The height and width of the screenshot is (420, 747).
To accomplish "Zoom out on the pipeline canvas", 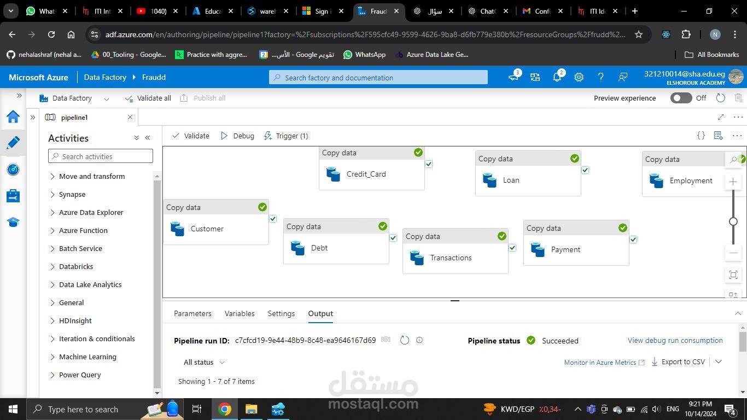I will tap(733, 253).
